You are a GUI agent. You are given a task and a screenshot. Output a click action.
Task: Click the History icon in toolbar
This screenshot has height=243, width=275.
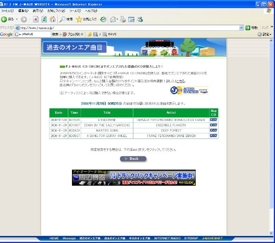[x=103, y=19]
